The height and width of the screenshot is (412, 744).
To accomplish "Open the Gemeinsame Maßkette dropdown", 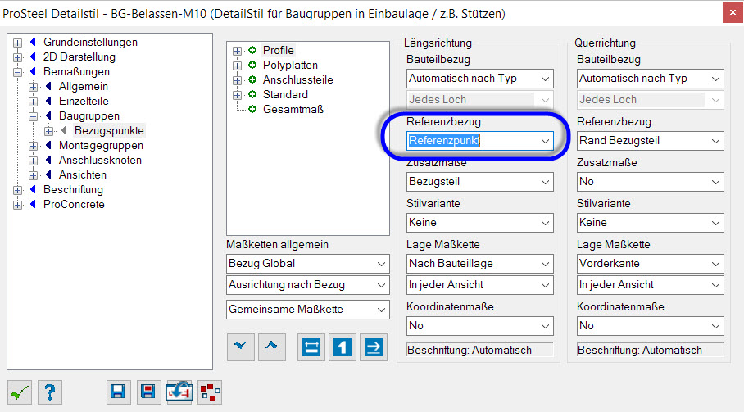I will coord(307,310).
